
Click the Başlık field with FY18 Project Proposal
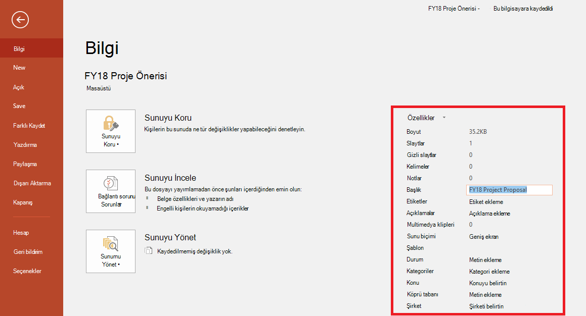[509, 190]
